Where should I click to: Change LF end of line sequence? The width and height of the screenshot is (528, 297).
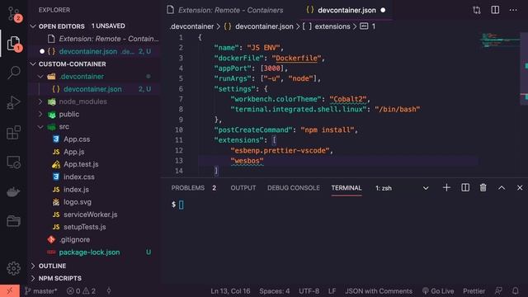tap(332, 291)
